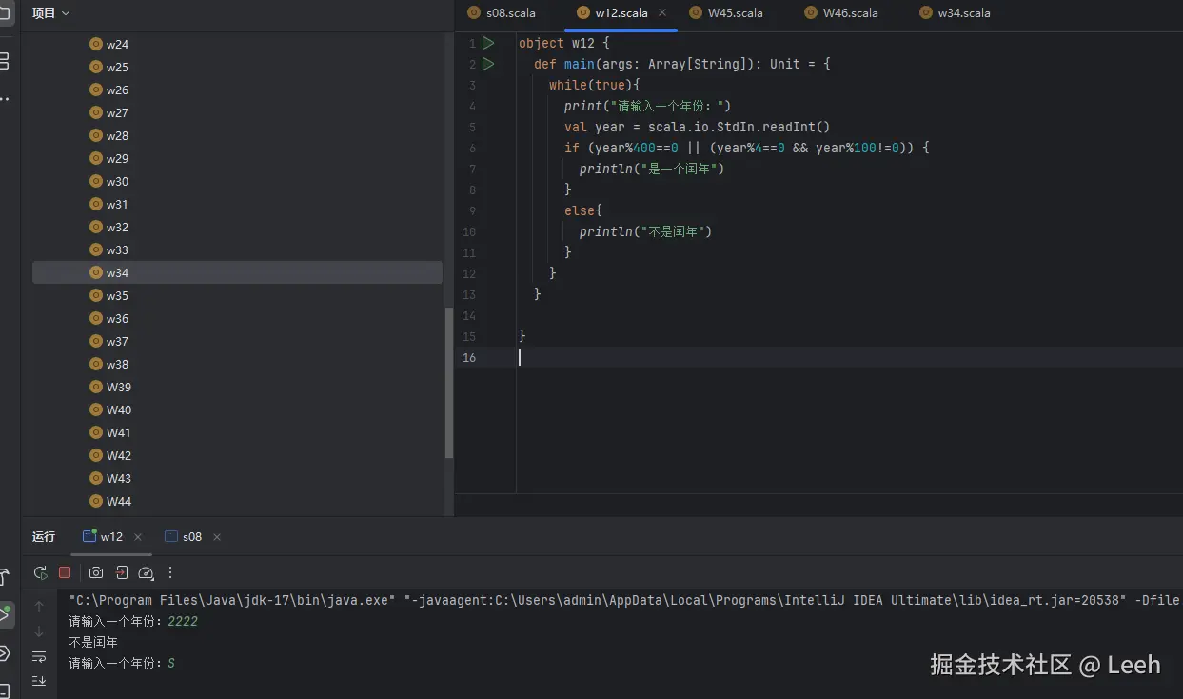Screen dimensions: 1183x699
Task: Click the project tree vertical scrollbar thumb
Action: point(449,384)
